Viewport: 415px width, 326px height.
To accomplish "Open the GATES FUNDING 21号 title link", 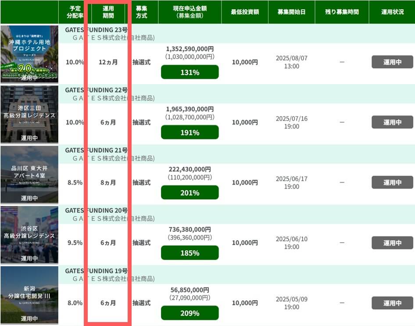I will [x=96, y=150].
